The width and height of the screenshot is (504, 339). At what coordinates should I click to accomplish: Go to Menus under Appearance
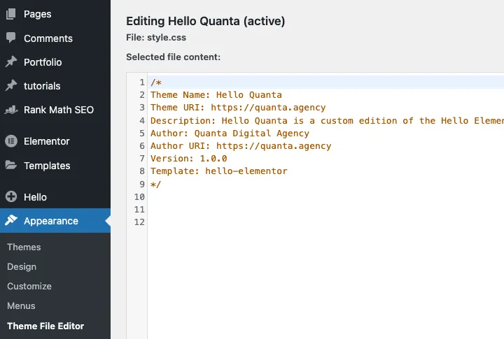pos(22,305)
